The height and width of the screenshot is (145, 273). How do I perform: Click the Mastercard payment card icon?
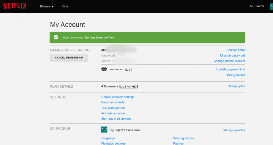click(104, 69)
